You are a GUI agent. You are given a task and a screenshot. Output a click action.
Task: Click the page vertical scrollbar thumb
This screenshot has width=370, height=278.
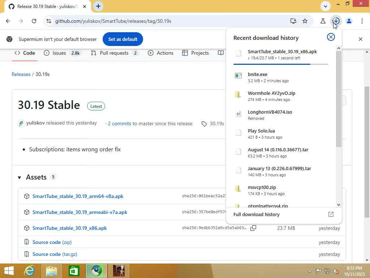367,152
